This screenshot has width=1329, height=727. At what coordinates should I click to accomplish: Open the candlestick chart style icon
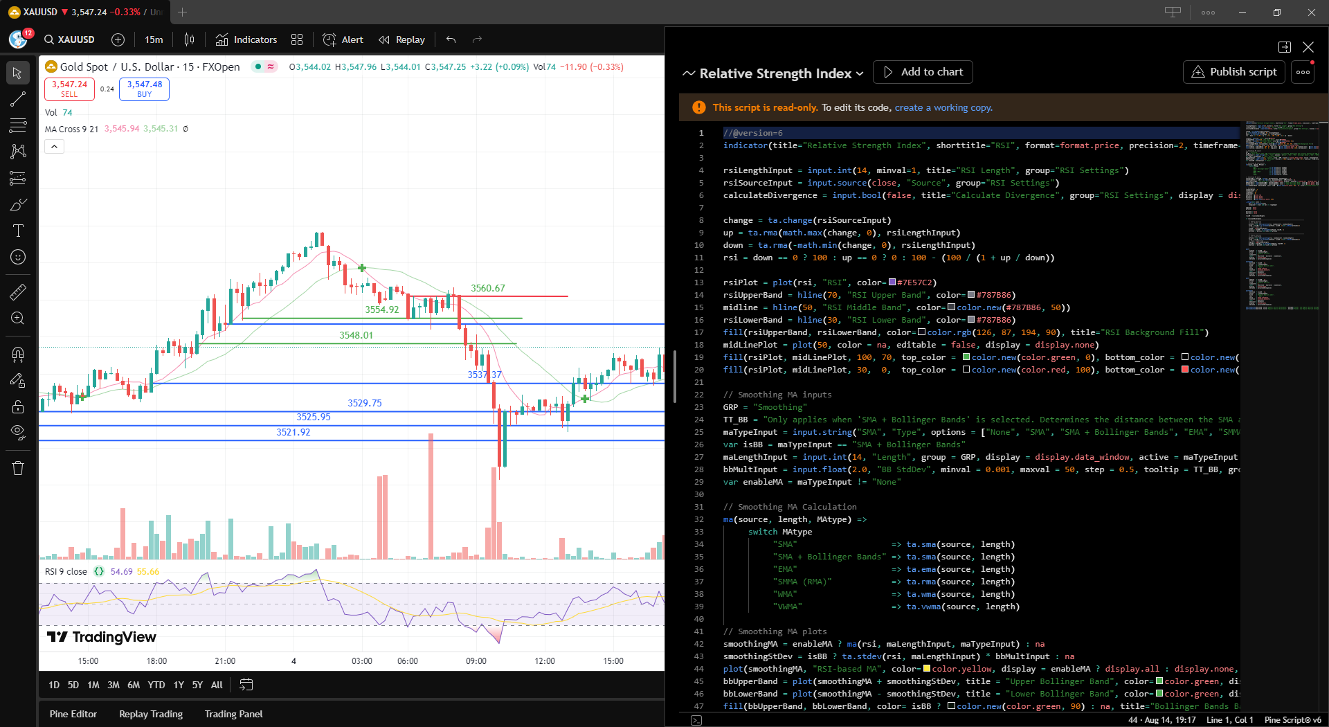pos(189,39)
